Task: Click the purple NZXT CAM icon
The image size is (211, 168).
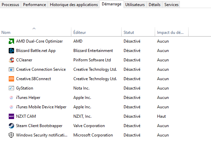Action: point(11,116)
